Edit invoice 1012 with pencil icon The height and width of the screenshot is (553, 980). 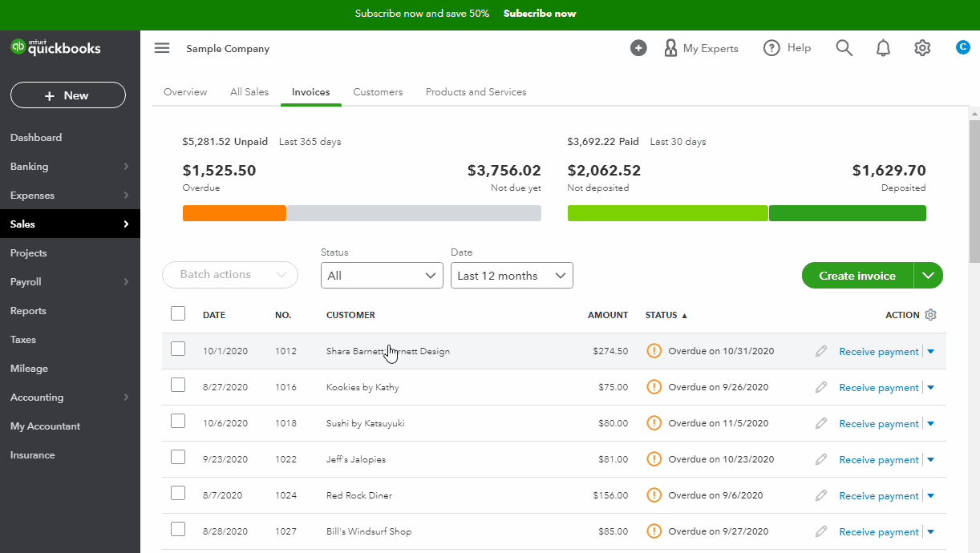820,351
